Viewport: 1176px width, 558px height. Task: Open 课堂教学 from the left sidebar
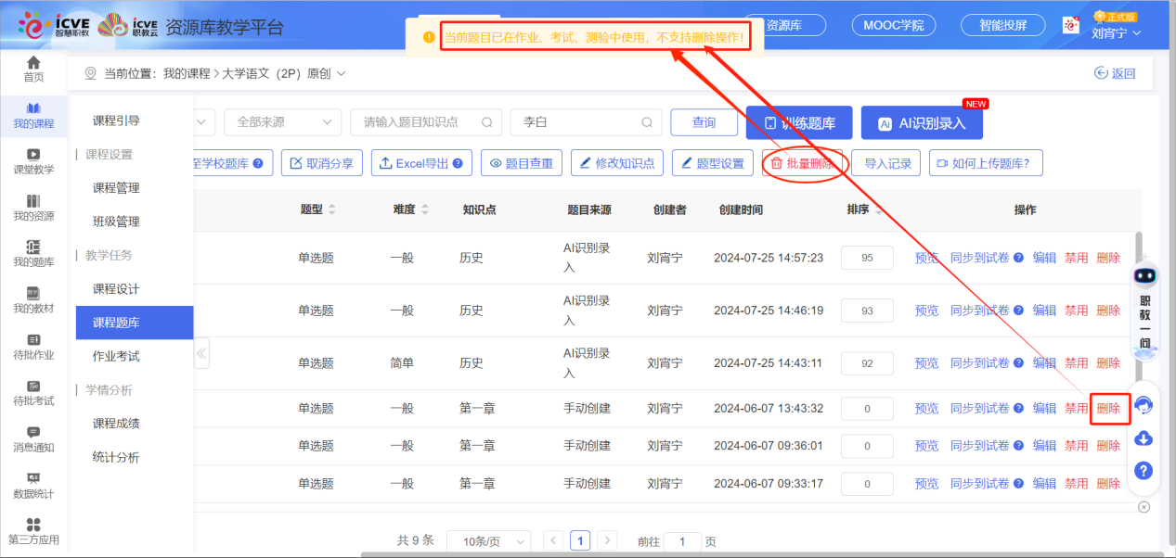(33, 161)
